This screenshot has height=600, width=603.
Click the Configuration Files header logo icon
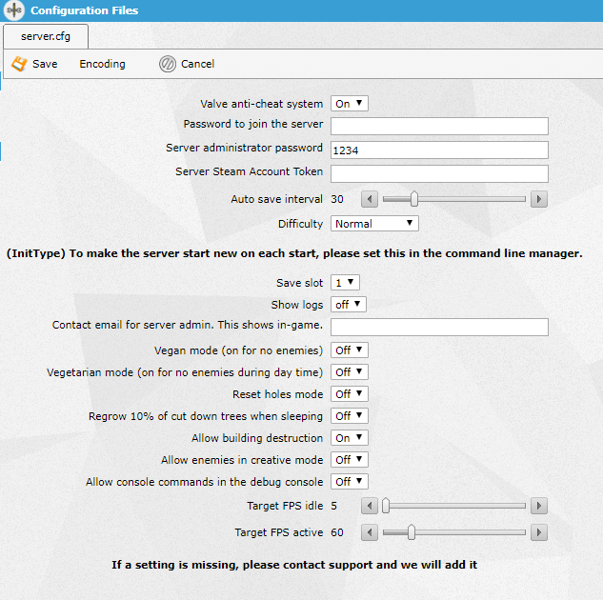click(x=14, y=11)
